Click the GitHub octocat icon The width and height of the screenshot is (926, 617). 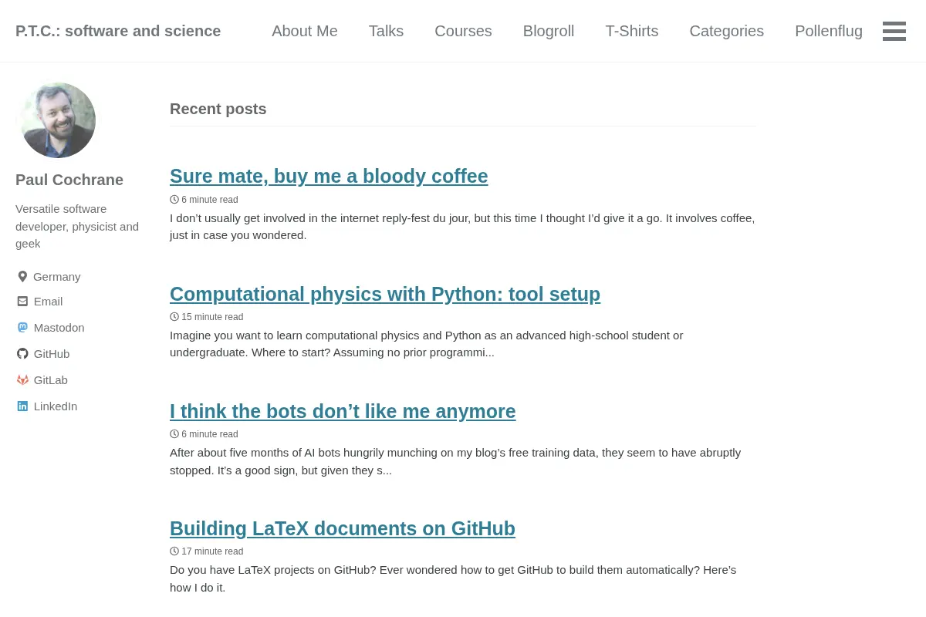click(x=22, y=353)
